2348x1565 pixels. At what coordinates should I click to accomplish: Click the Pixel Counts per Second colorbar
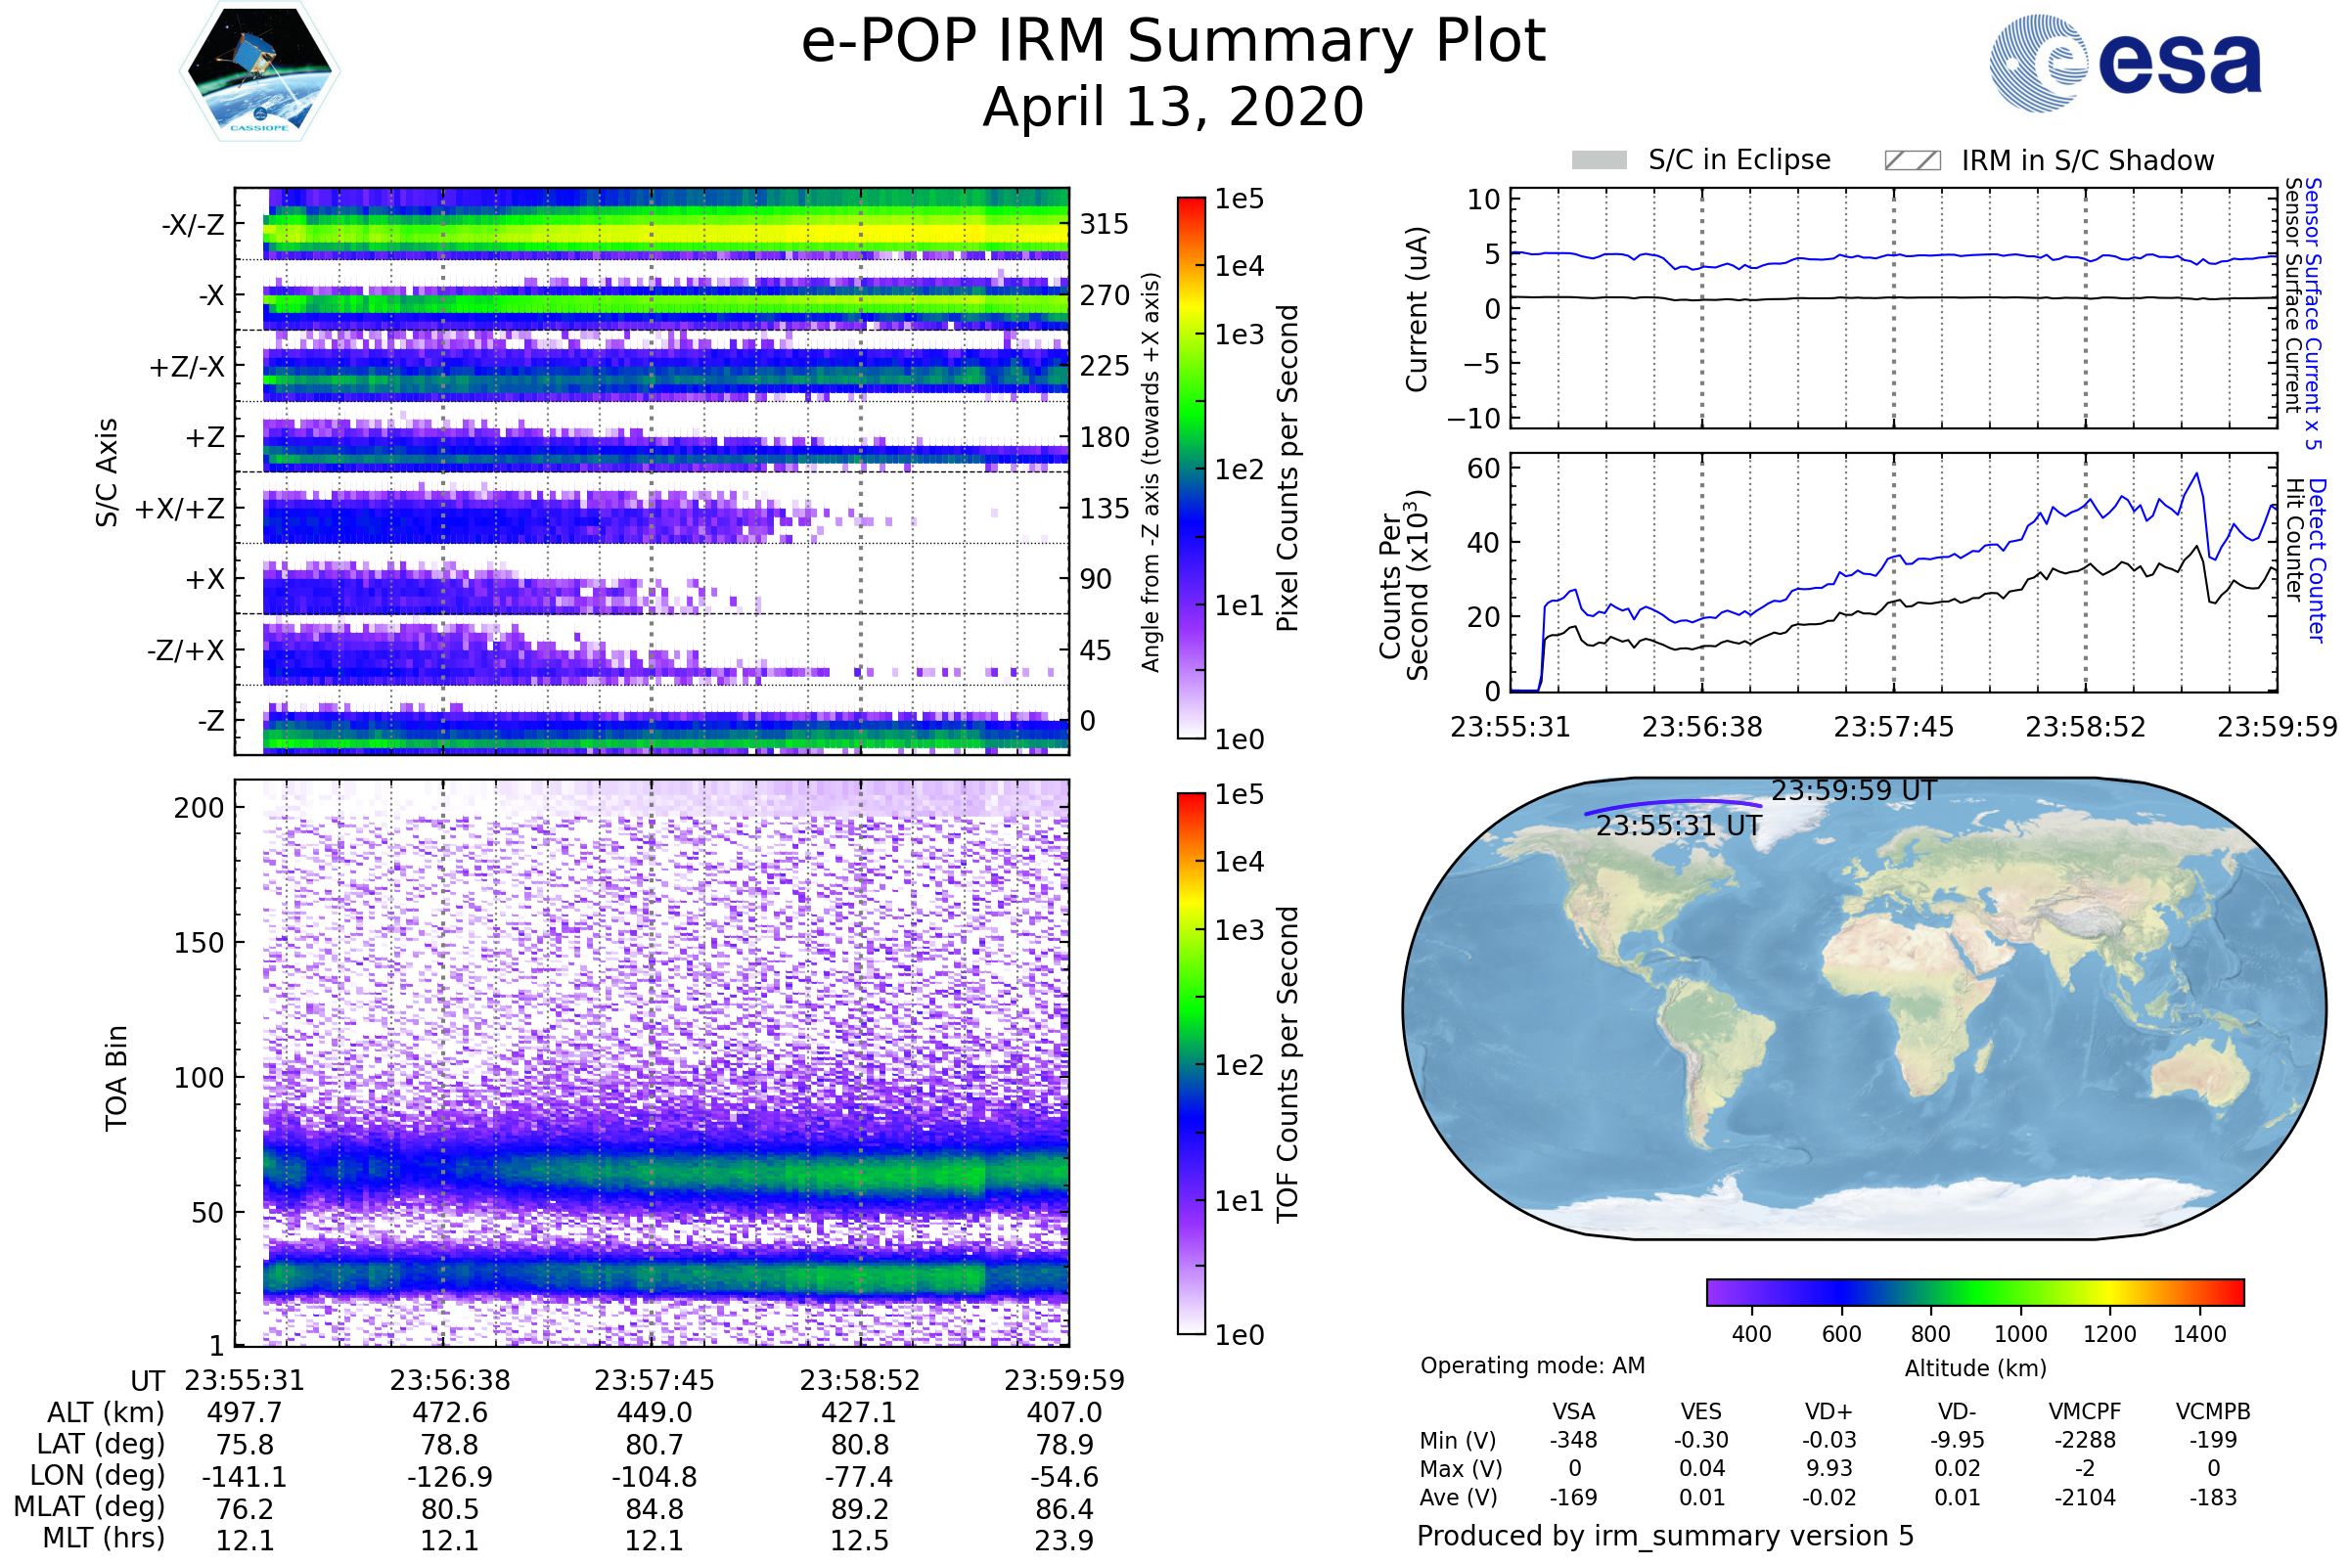tap(1191, 468)
